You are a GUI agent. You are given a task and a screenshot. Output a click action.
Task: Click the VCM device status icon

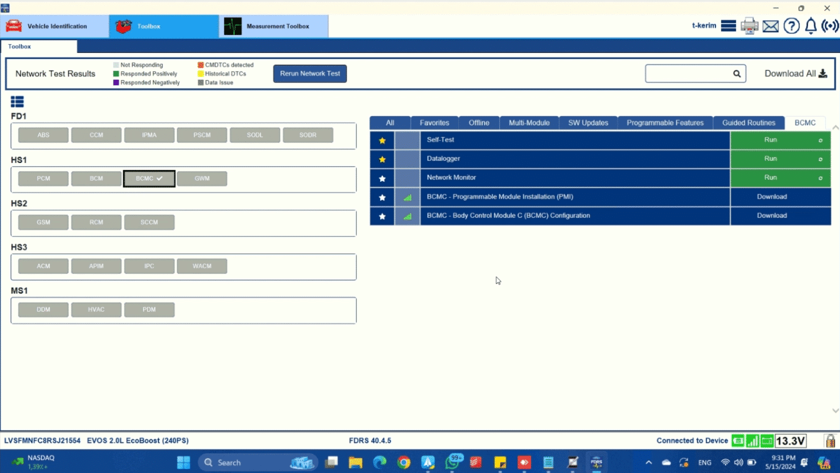[738, 441]
